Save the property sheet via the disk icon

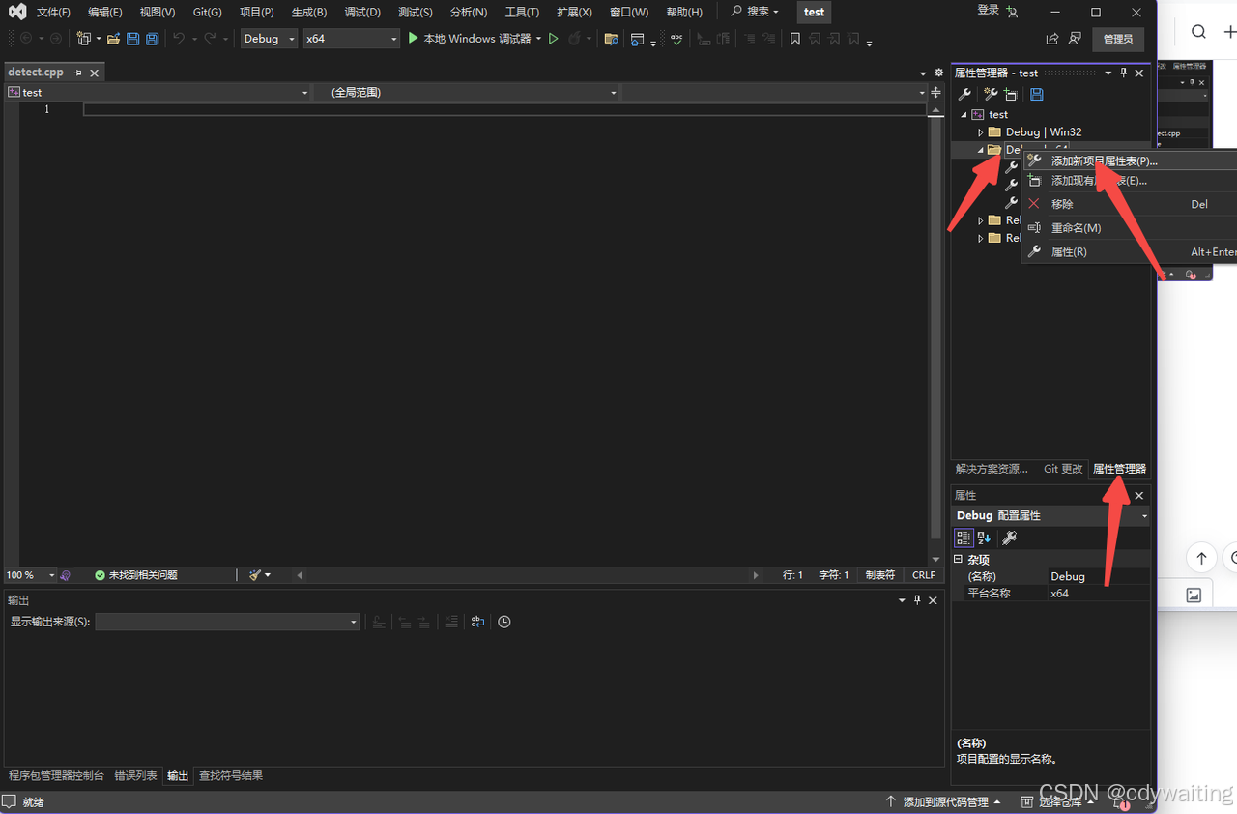click(x=1036, y=93)
